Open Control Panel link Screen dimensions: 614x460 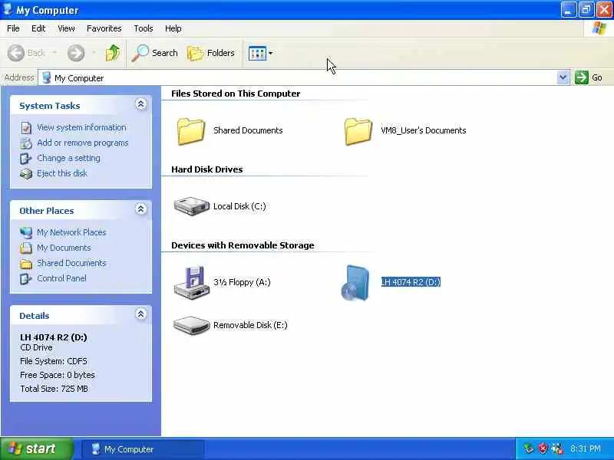pos(61,278)
